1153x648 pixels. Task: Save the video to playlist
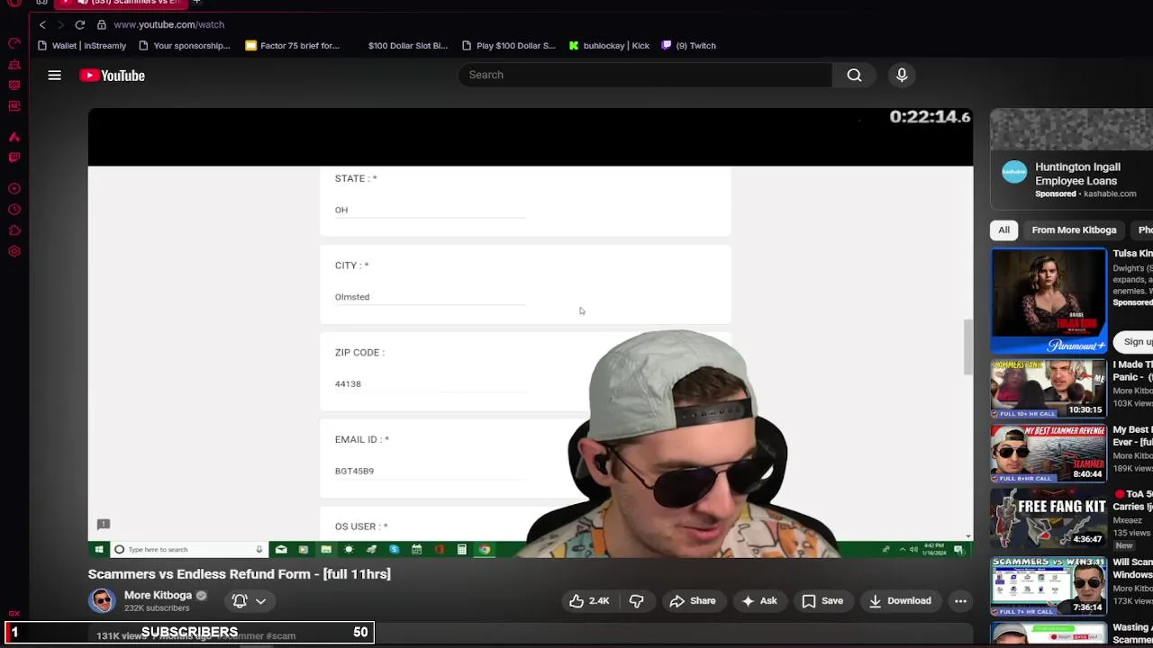coord(822,601)
